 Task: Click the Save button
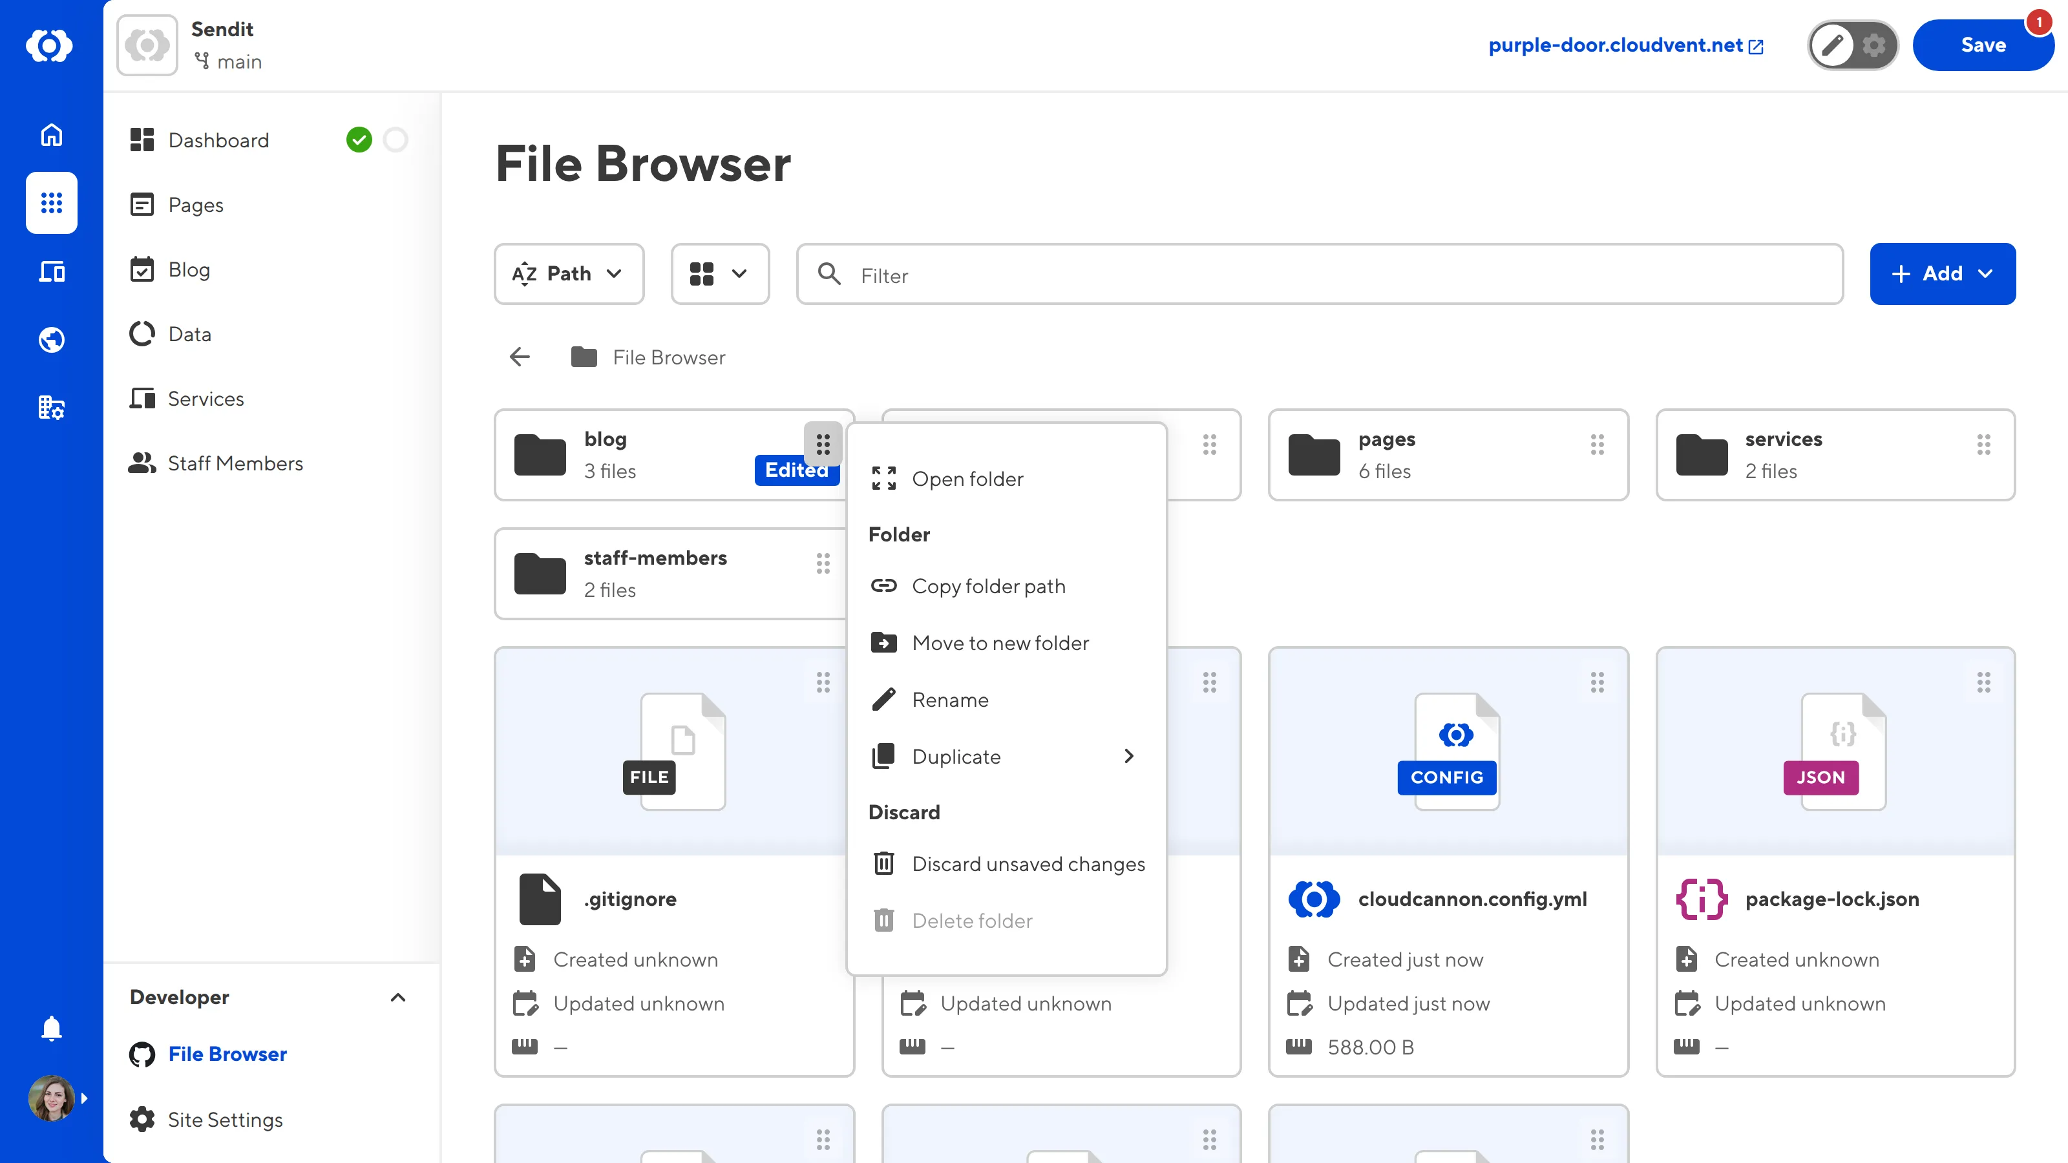[x=1983, y=45]
